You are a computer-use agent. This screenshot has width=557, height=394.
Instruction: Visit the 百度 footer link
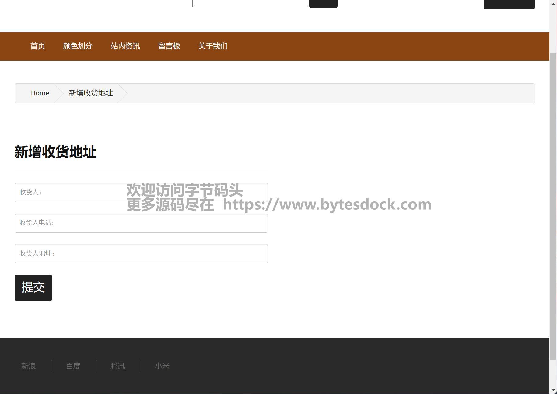click(73, 366)
